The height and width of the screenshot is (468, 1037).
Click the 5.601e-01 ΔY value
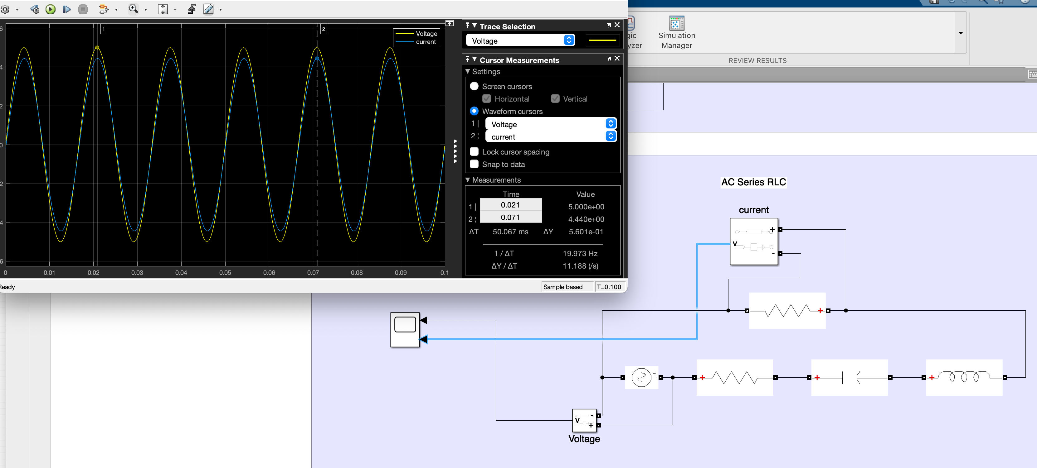point(586,232)
